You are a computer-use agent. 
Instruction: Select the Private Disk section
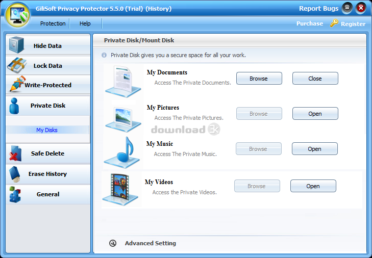click(x=48, y=106)
